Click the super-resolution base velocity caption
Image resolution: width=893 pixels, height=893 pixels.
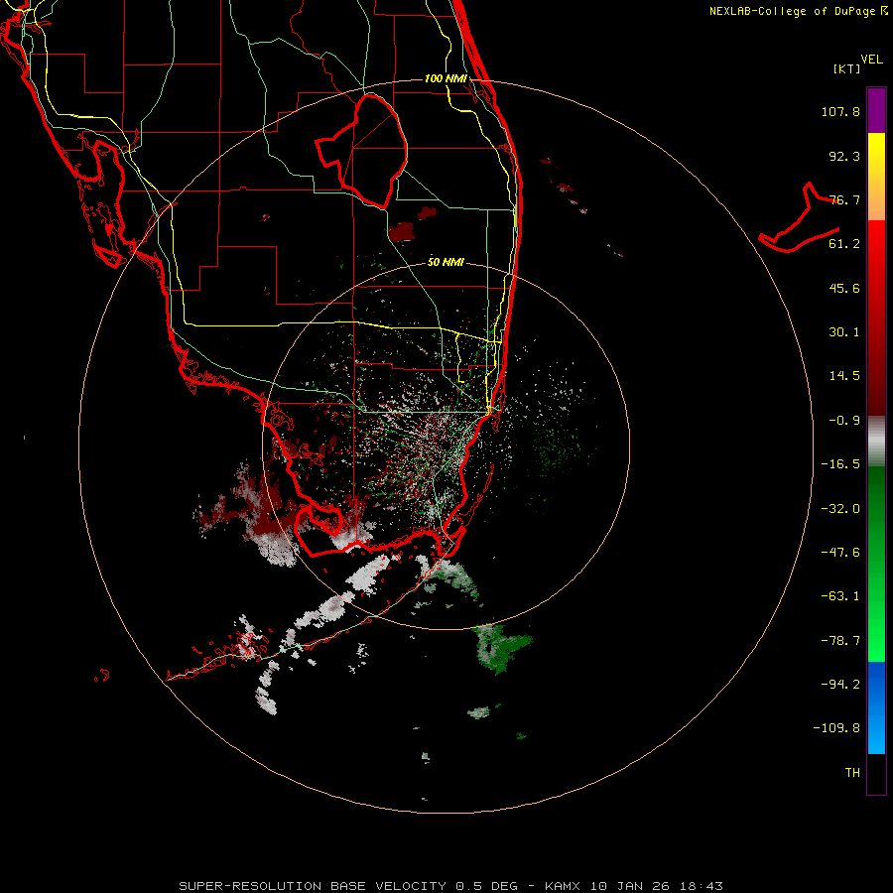(x=451, y=886)
